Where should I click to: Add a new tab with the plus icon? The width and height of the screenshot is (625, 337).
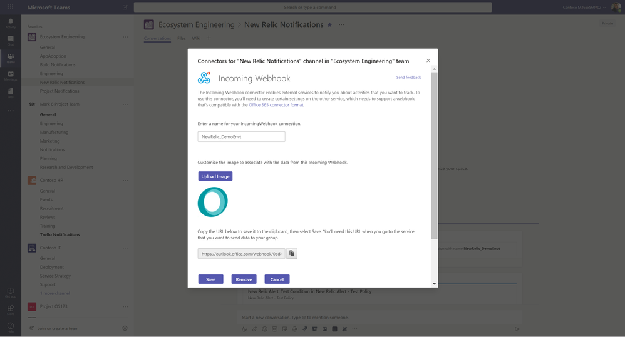click(209, 38)
